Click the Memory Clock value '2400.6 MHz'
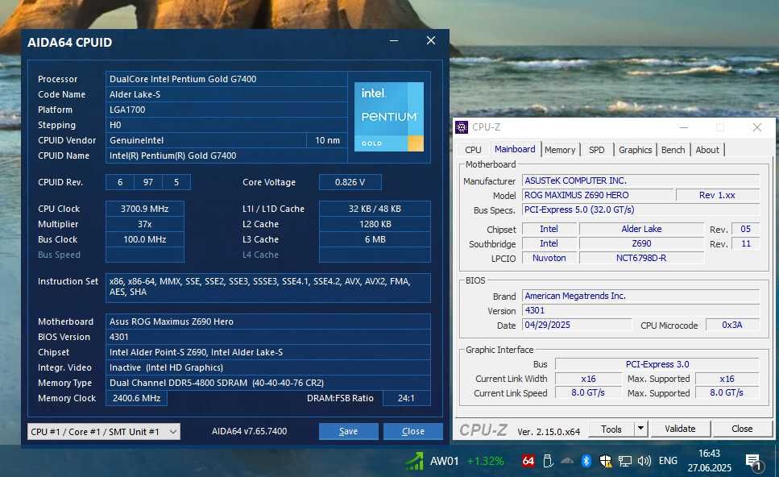This screenshot has width=779, height=477. 136,399
